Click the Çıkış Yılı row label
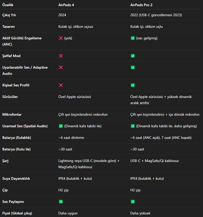The height and width of the screenshot is (217, 203). coord(9,15)
